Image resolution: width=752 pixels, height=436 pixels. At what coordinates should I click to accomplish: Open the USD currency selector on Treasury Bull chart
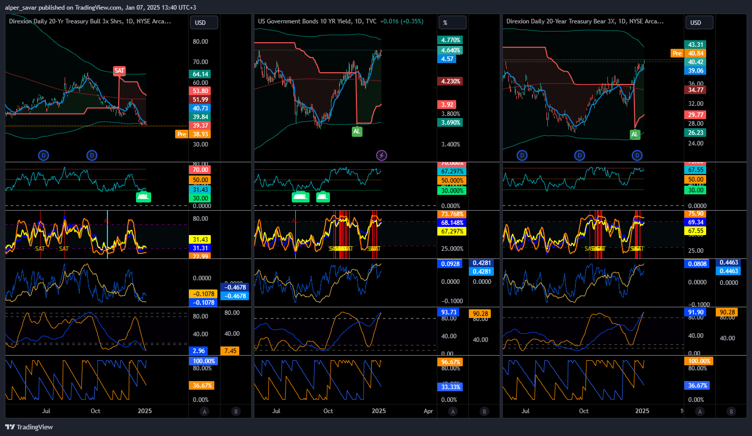[204, 22]
